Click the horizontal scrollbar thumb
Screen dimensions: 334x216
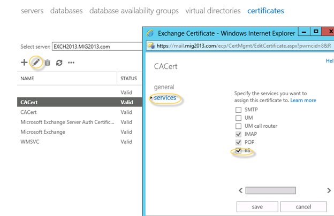pos(270,190)
